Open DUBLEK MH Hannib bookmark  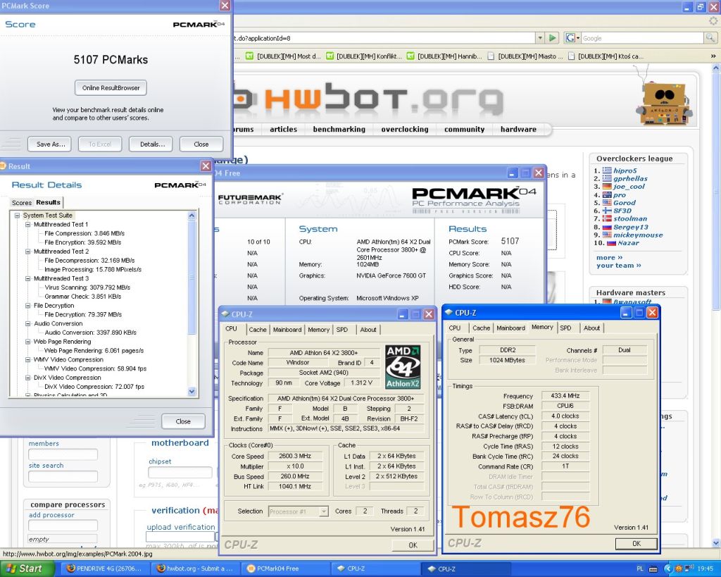pyautogui.click(x=444, y=56)
